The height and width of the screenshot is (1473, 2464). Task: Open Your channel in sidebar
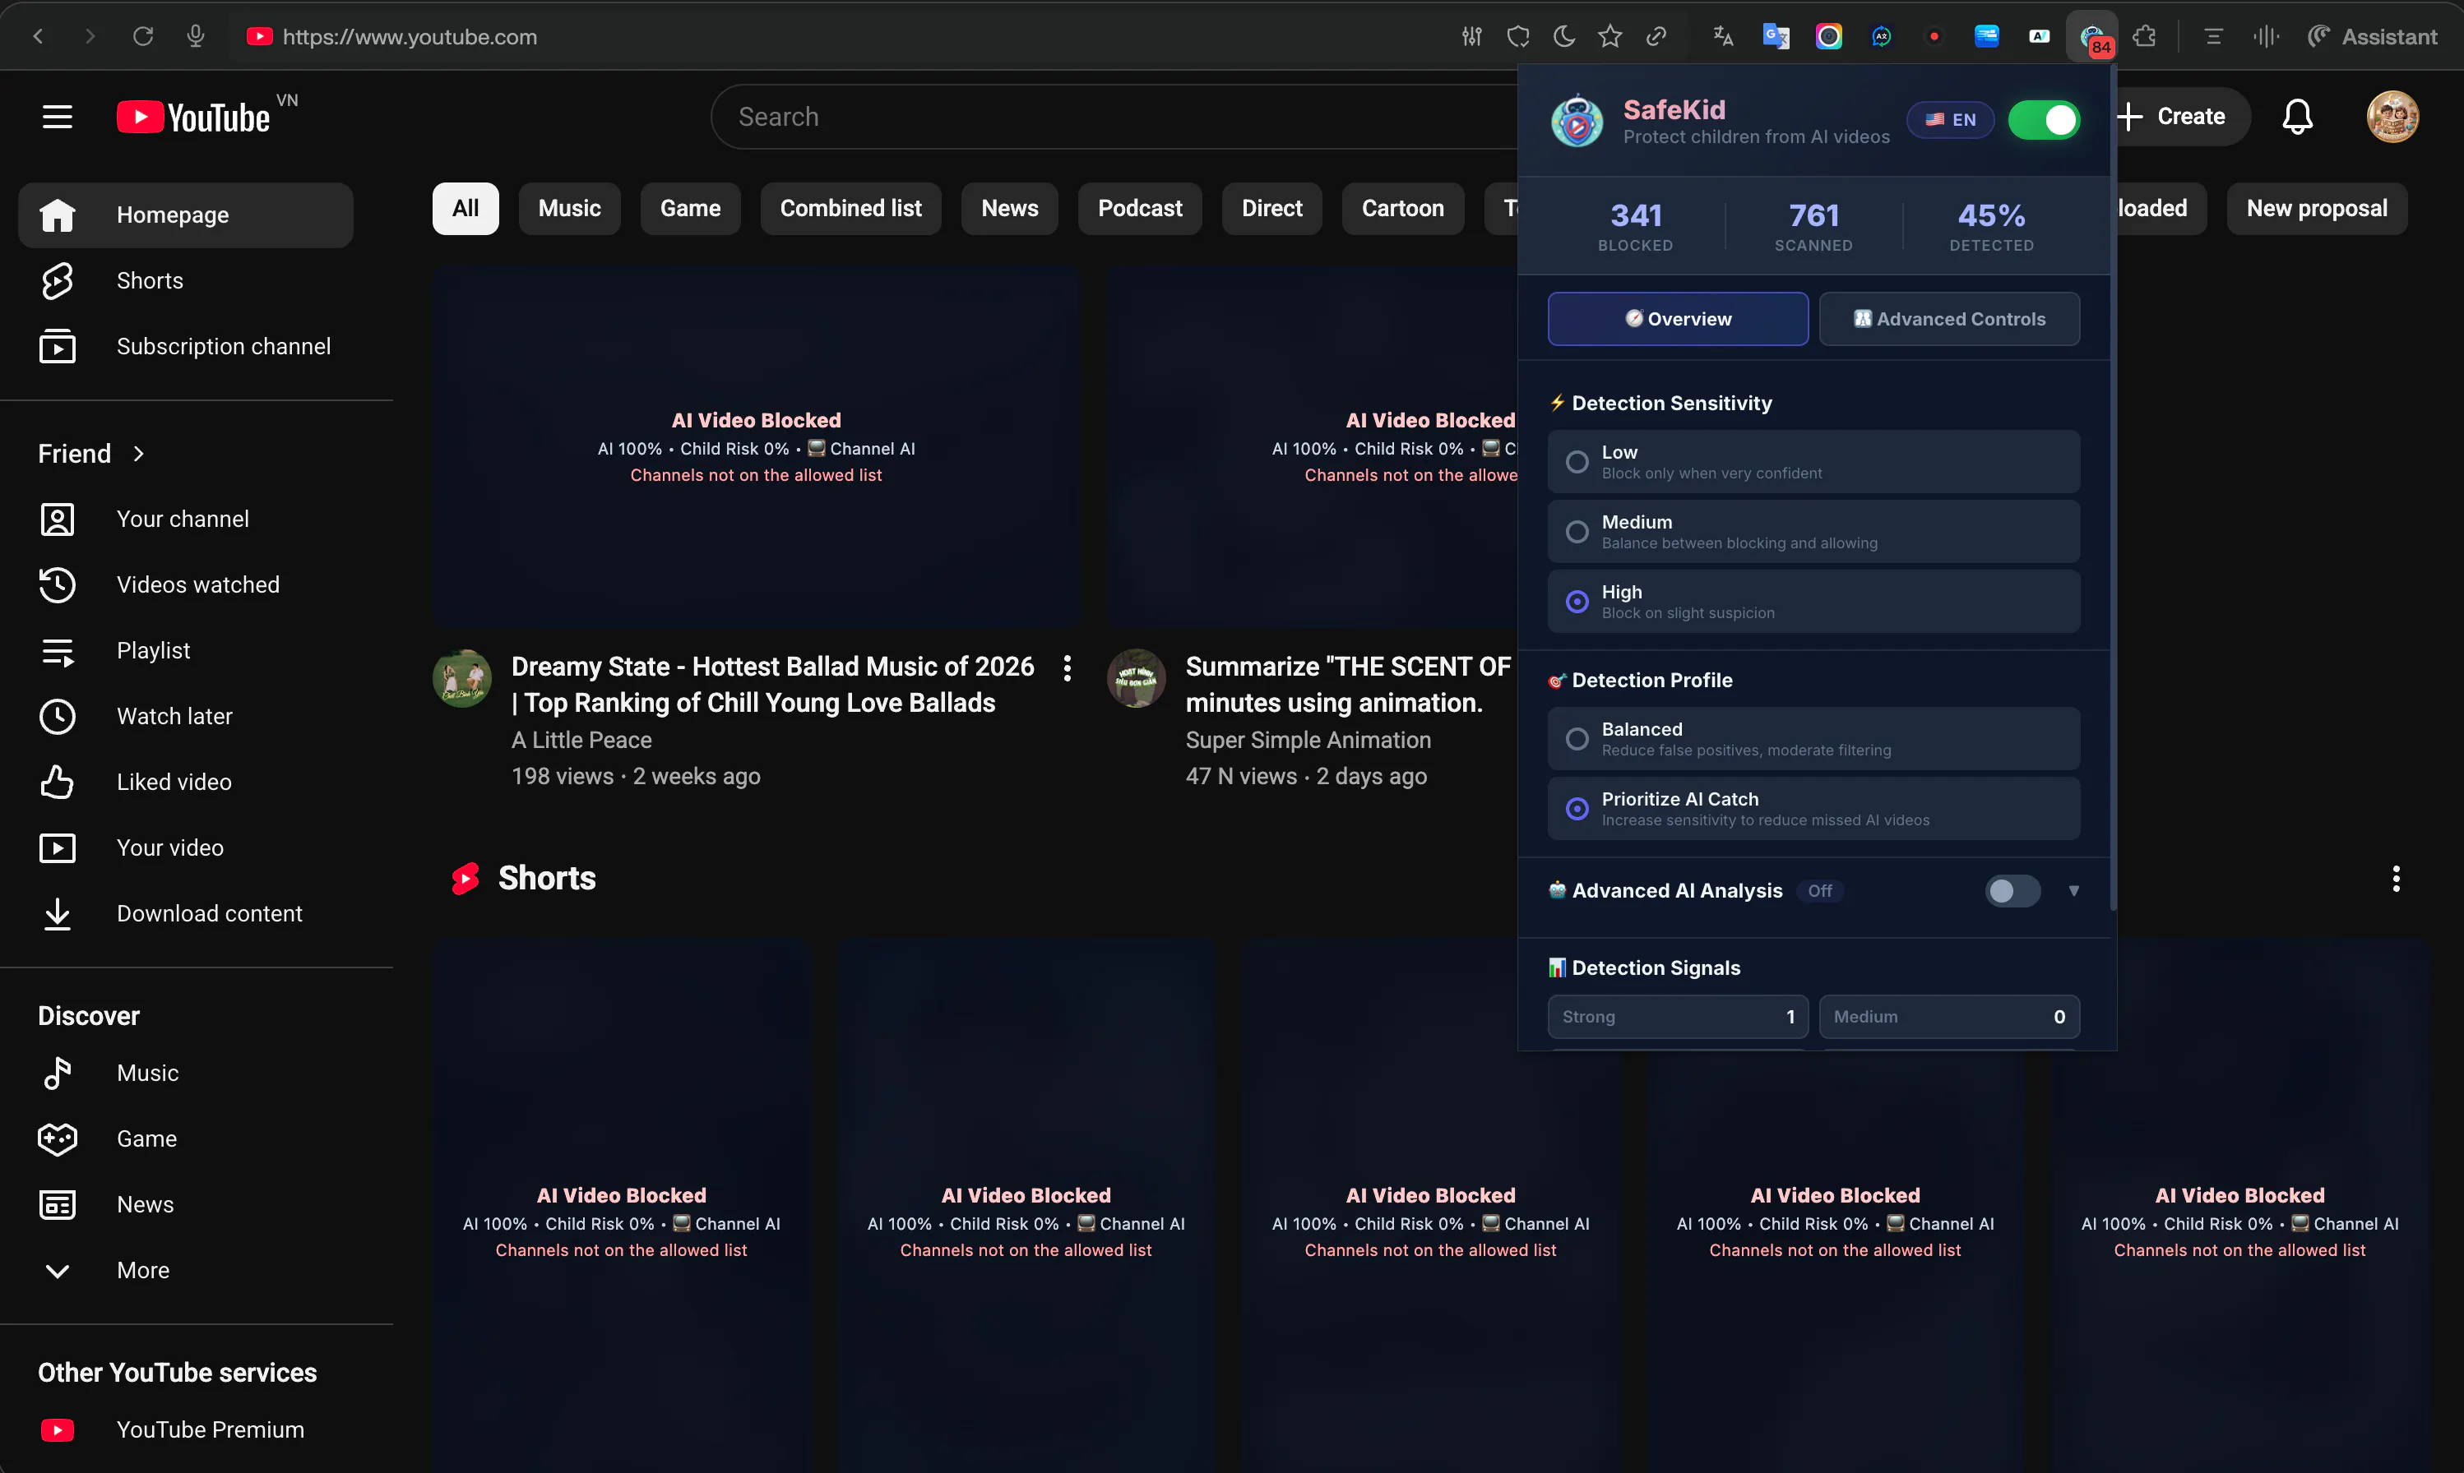[x=187, y=519]
